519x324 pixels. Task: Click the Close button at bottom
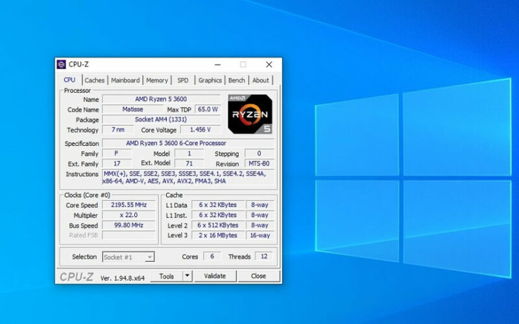coord(258,276)
